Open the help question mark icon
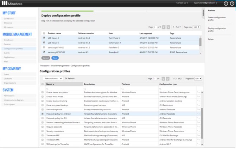 232,3
